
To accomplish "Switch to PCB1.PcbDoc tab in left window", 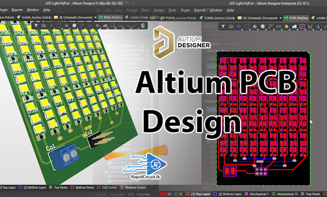I will pyautogui.click(x=111, y=17).
